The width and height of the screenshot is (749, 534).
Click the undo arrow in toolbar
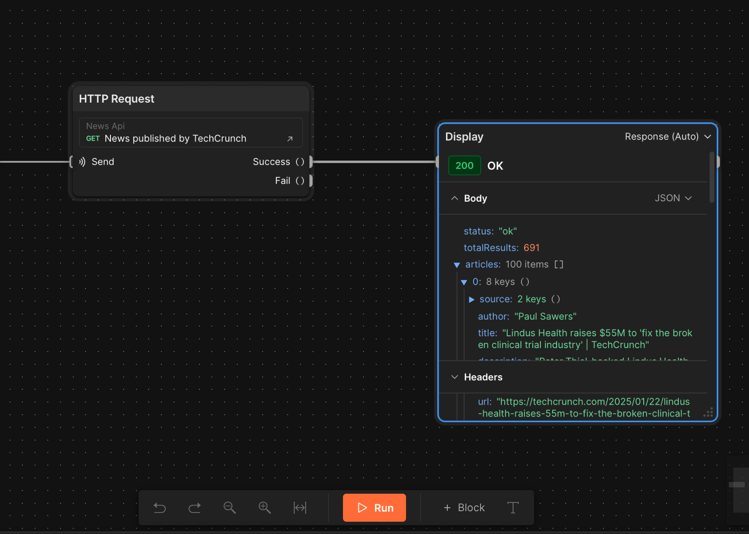click(160, 508)
